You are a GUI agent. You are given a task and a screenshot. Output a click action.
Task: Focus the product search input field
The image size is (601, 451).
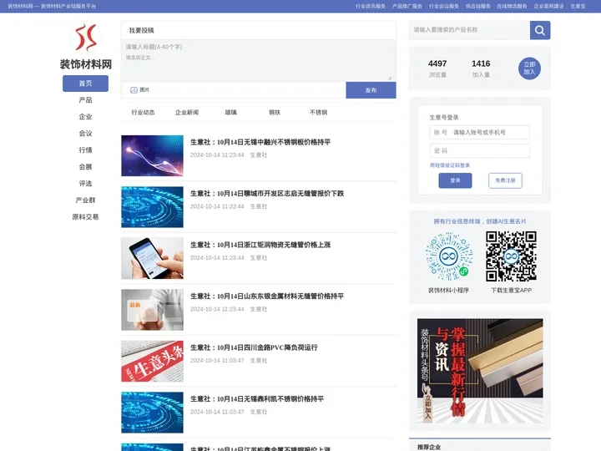click(x=469, y=30)
